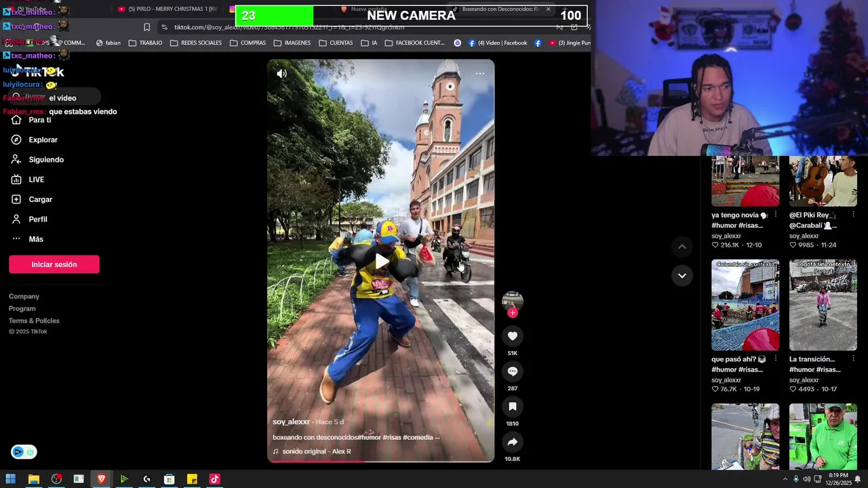Open the IA bookmarks folder
This screenshot has height=488, width=868.
[x=370, y=43]
